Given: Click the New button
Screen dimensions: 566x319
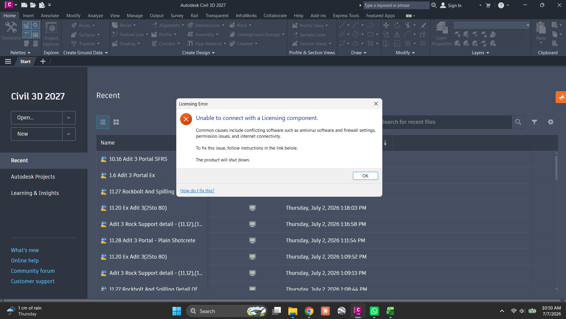Looking at the screenshot, I should click(37, 134).
